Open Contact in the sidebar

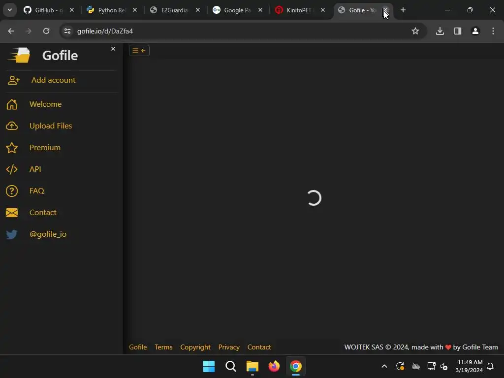(43, 213)
